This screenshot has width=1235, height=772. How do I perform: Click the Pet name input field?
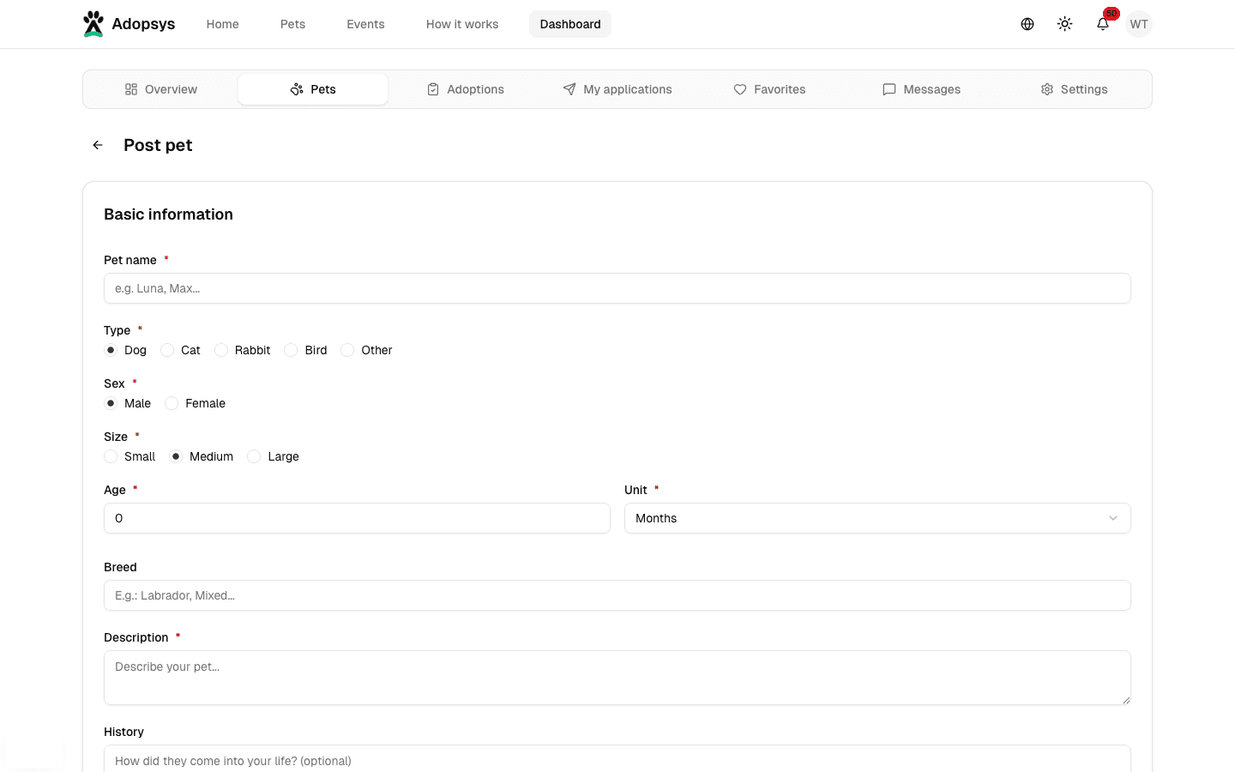[617, 288]
